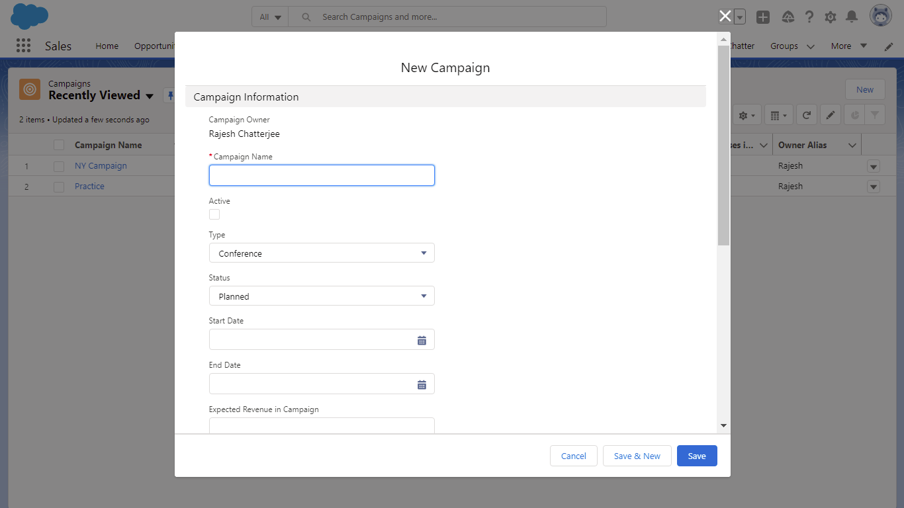Screen dimensions: 904x508
Task: Click the Start Date calendar icon
Action: pyautogui.click(x=422, y=340)
